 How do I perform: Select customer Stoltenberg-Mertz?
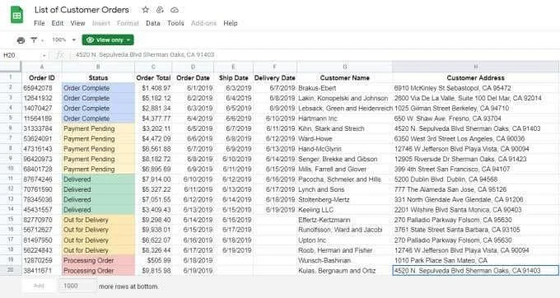tap(344, 199)
